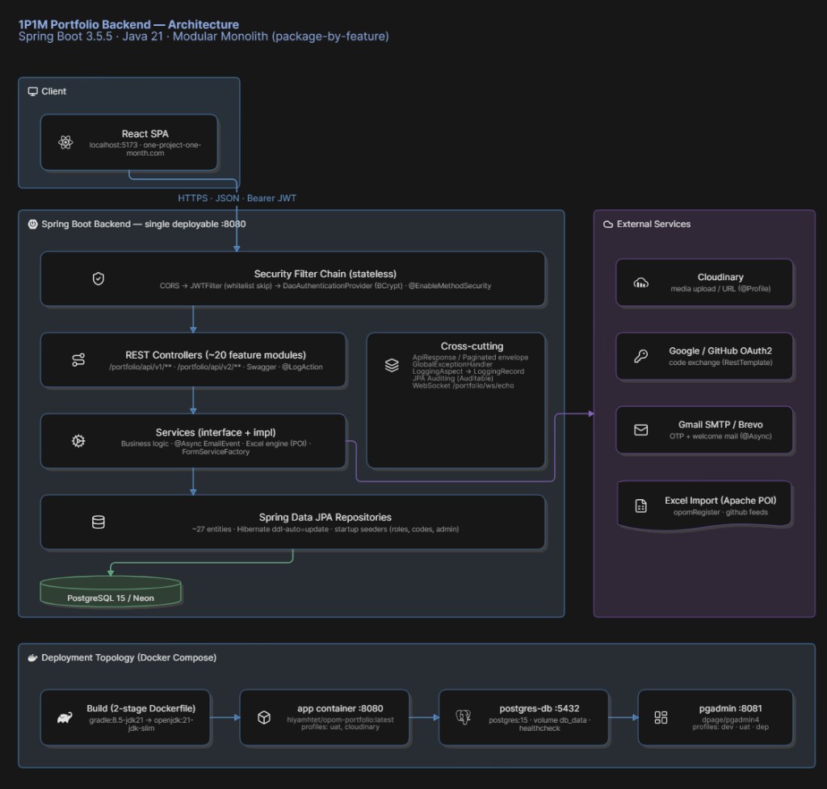Image resolution: width=827 pixels, height=789 pixels.
Task: Click the Google / GitHub OAuth2 title
Action: pyautogui.click(x=720, y=350)
